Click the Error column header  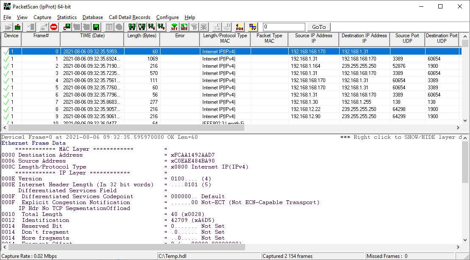(x=180, y=39)
